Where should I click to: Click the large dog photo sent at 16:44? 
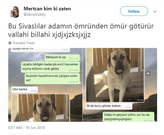(x=115, y=75)
